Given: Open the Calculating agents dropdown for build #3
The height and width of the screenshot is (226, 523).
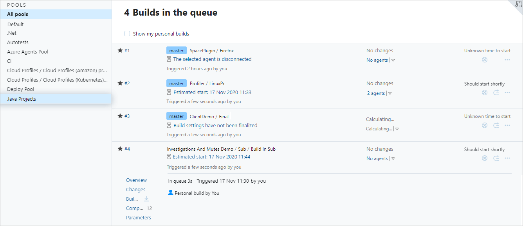Looking at the screenshot, I should (x=397, y=129).
